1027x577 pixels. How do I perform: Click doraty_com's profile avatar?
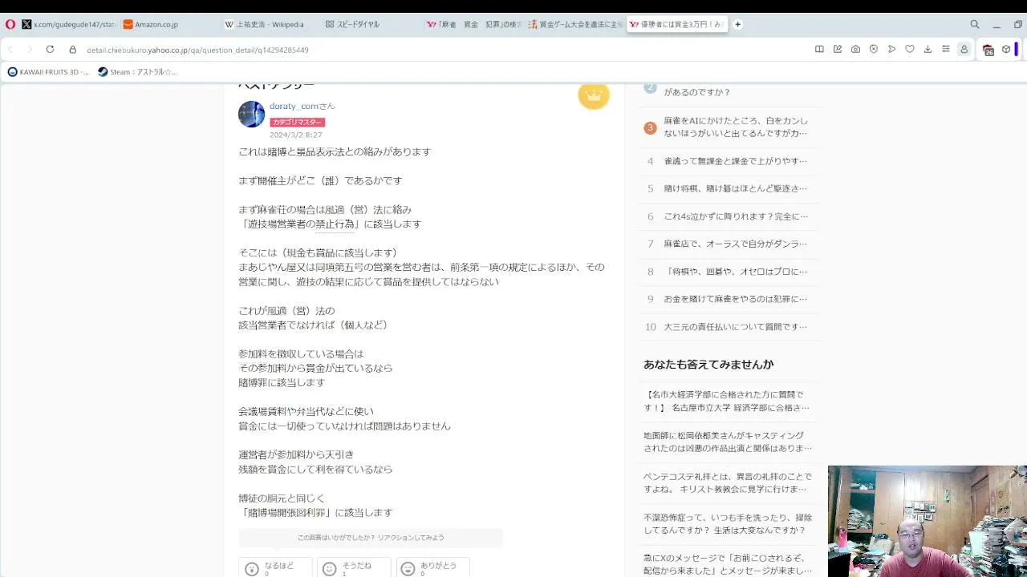[251, 114]
